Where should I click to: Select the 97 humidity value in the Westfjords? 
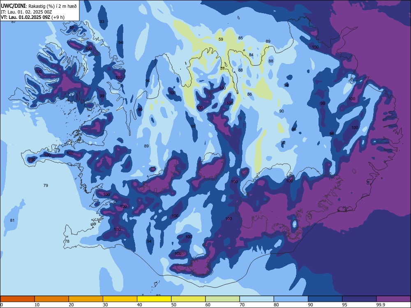click(72, 28)
